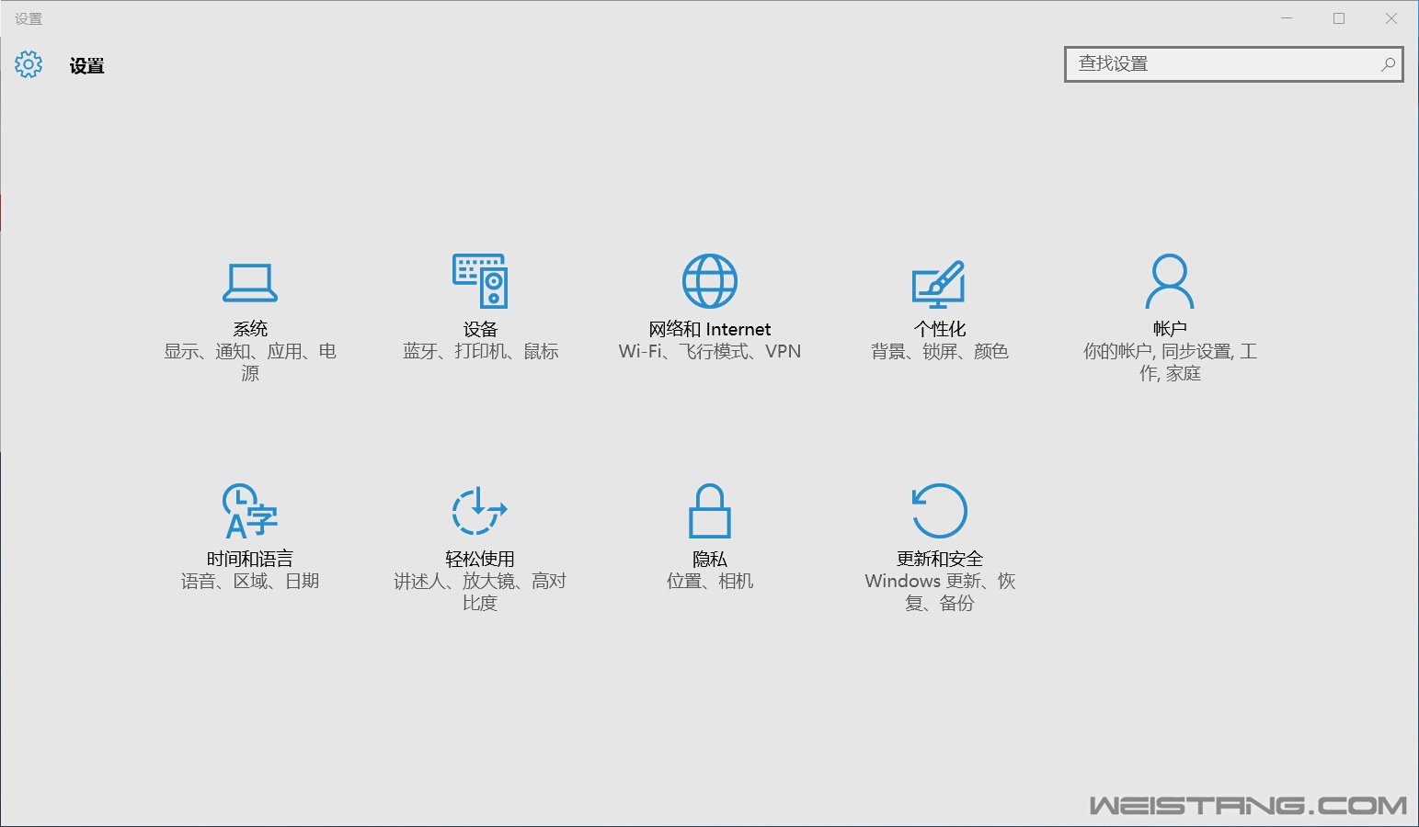
Task: Click the gear icon beside the 设置 title
Action: (29, 64)
